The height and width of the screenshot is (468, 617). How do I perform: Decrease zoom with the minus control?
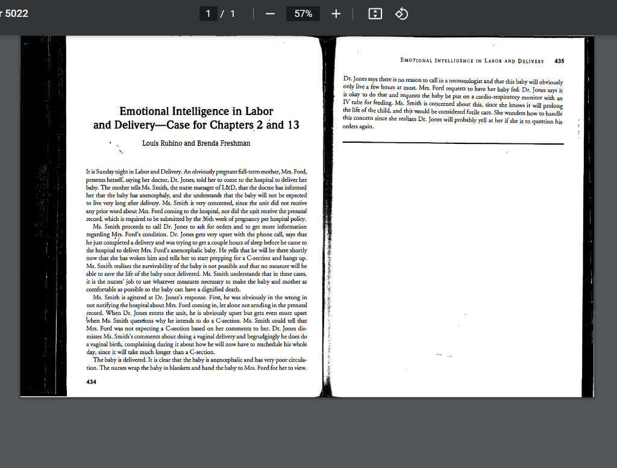coord(269,13)
